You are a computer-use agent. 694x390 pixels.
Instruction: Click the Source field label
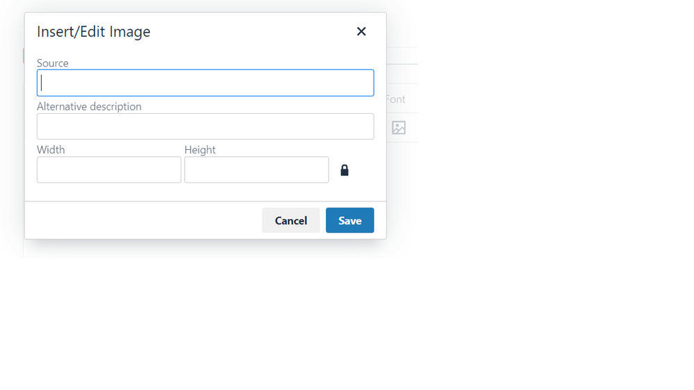pos(53,63)
